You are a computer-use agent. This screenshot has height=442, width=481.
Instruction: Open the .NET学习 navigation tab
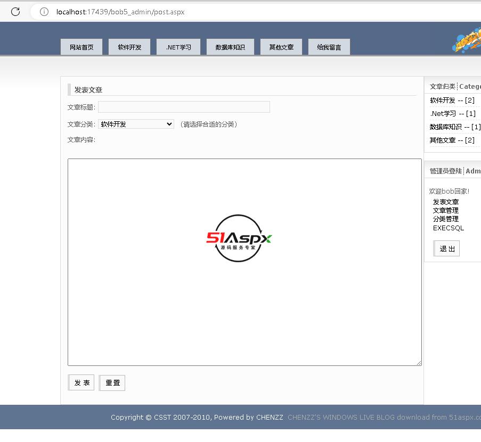[x=178, y=47]
